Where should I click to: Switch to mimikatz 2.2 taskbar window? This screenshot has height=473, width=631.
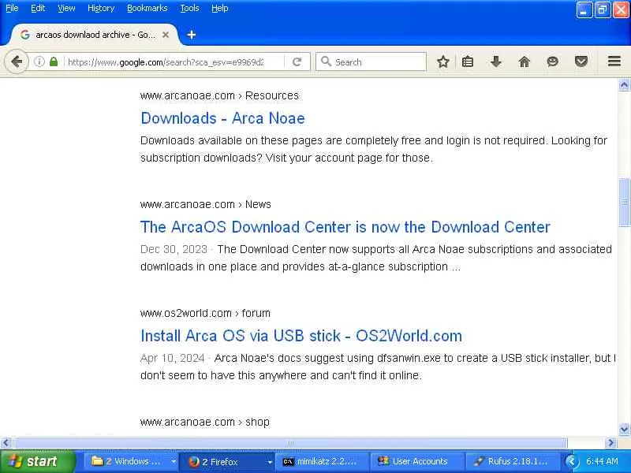(x=323, y=462)
